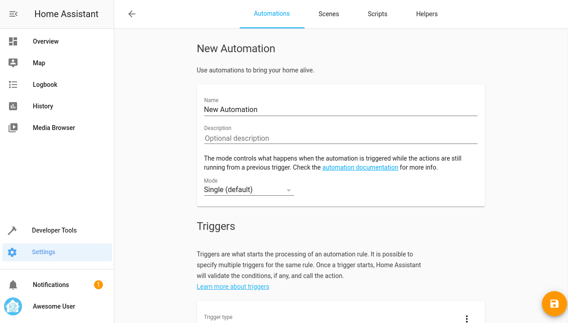Follow the Learn more about triggers link
Viewport: 568px width, 323px height.
pyautogui.click(x=233, y=287)
